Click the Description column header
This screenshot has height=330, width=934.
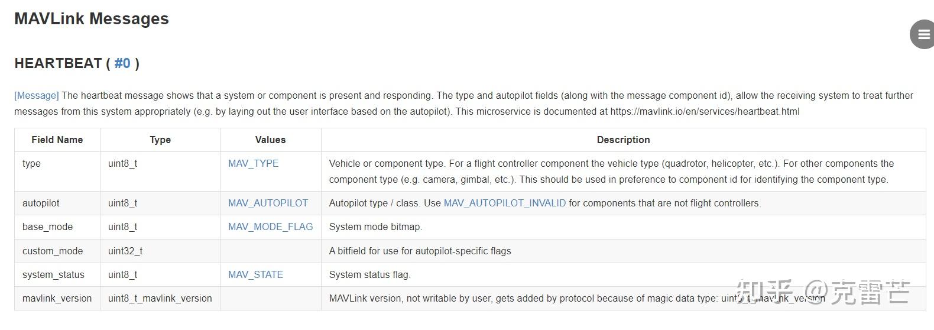point(623,140)
